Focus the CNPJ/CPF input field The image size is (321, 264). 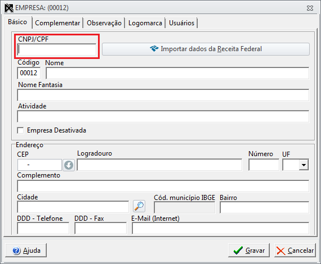tap(57, 49)
